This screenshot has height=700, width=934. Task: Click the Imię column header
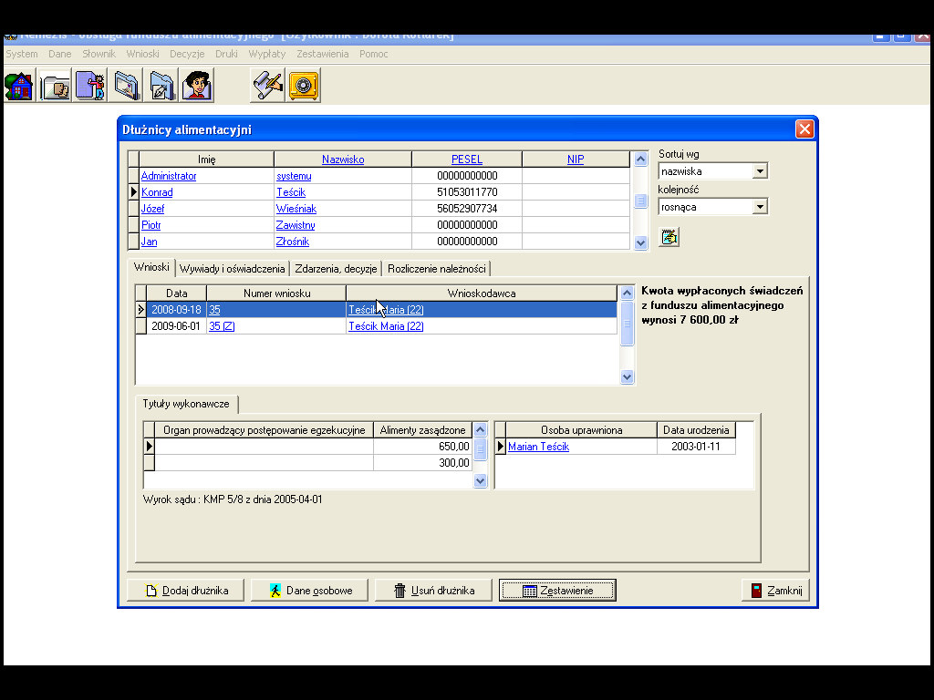[x=207, y=160]
